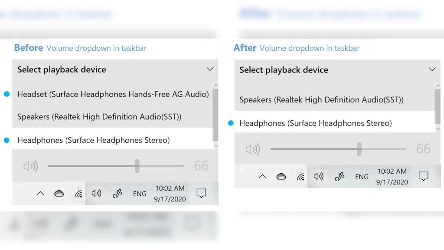Open the Select playback device dropdown in After panel

(x=432, y=69)
